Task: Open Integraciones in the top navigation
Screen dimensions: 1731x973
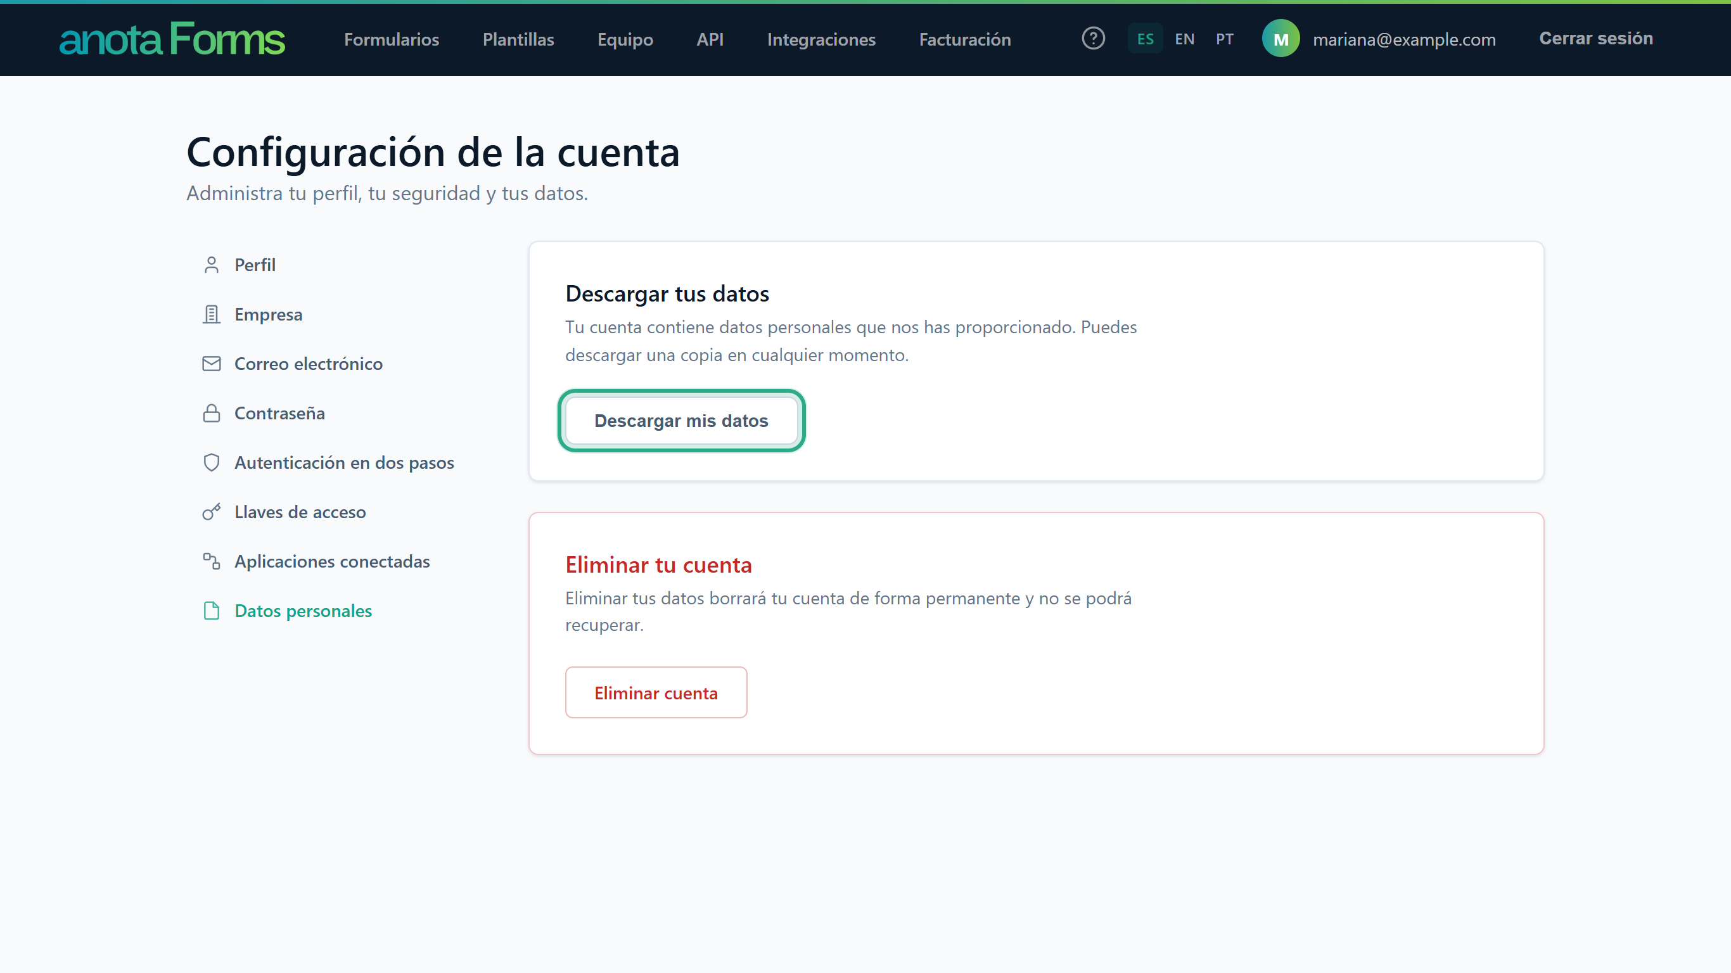Action: pos(821,39)
